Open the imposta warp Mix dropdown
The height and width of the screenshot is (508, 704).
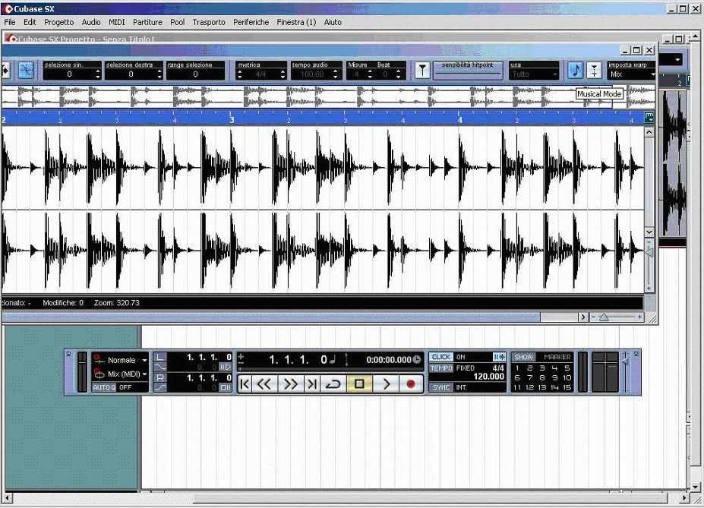(x=632, y=74)
